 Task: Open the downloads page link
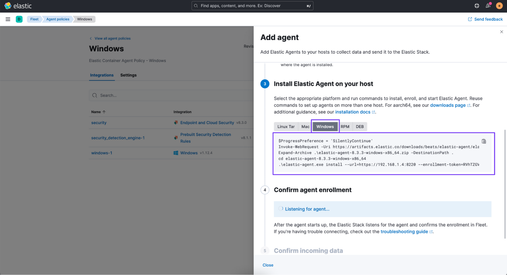click(x=448, y=105)
